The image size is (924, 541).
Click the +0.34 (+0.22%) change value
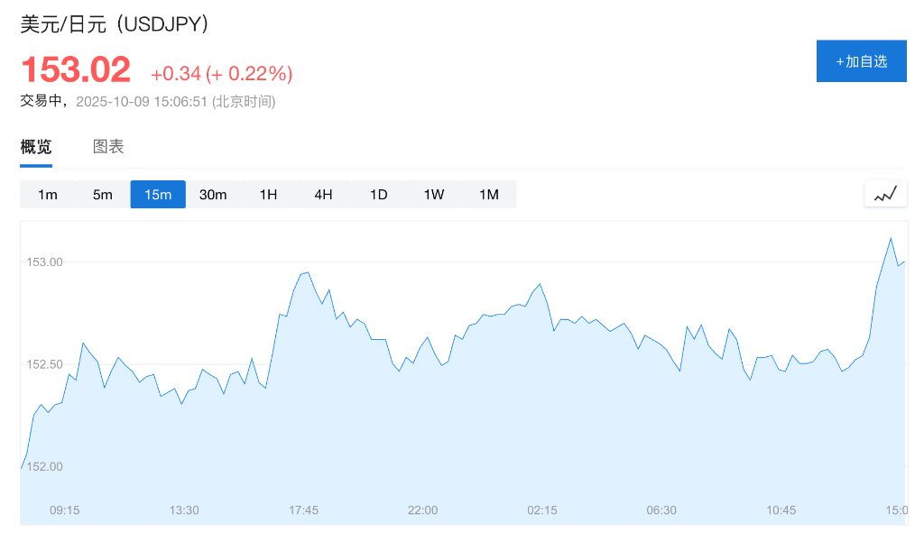coord(221,73)
